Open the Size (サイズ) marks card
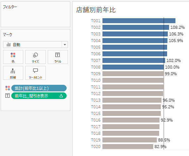The image size is (189, 156). (35, 57)
